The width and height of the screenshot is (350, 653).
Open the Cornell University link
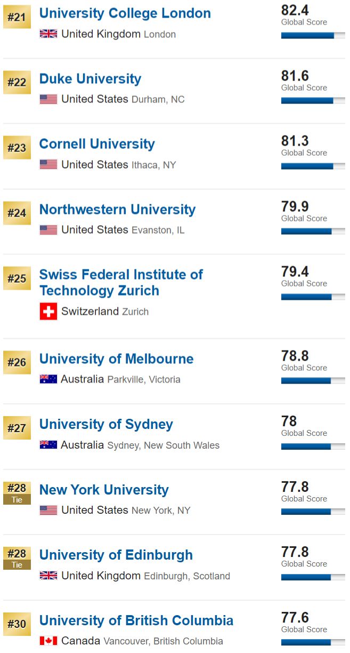coord(97,144)
